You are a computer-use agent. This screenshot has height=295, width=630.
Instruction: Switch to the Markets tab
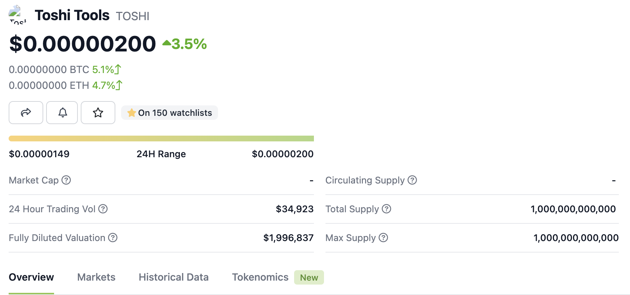(x=96, y=277)
